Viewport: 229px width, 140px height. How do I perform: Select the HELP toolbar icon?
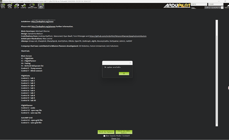click(41, 6)
